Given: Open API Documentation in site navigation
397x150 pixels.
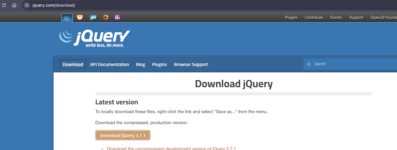Looking at the screenshot, I should pos(109,65).
